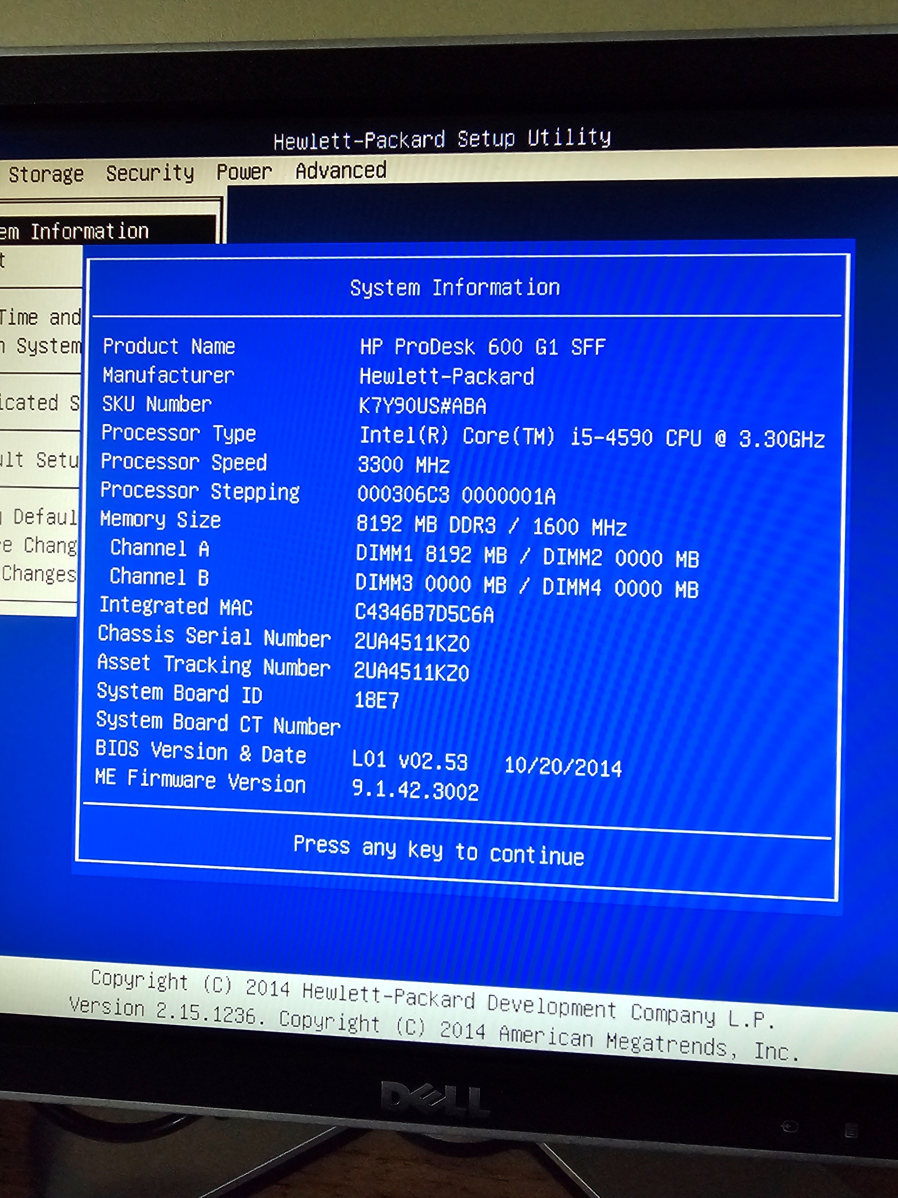Viewport: 898px width, 1198px height.
Task: Click the value '3300 MHz'
Action: click(x=404, y=465)
